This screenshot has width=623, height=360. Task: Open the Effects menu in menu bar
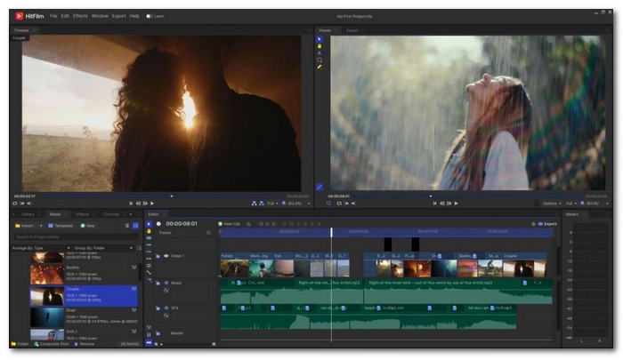click(x=80, y=16)
